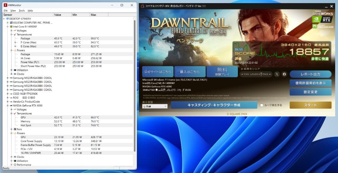This screenshot has width=338, height=173.
Task: Select the VendorCo ProductCode row
Action: click(68, 102)
